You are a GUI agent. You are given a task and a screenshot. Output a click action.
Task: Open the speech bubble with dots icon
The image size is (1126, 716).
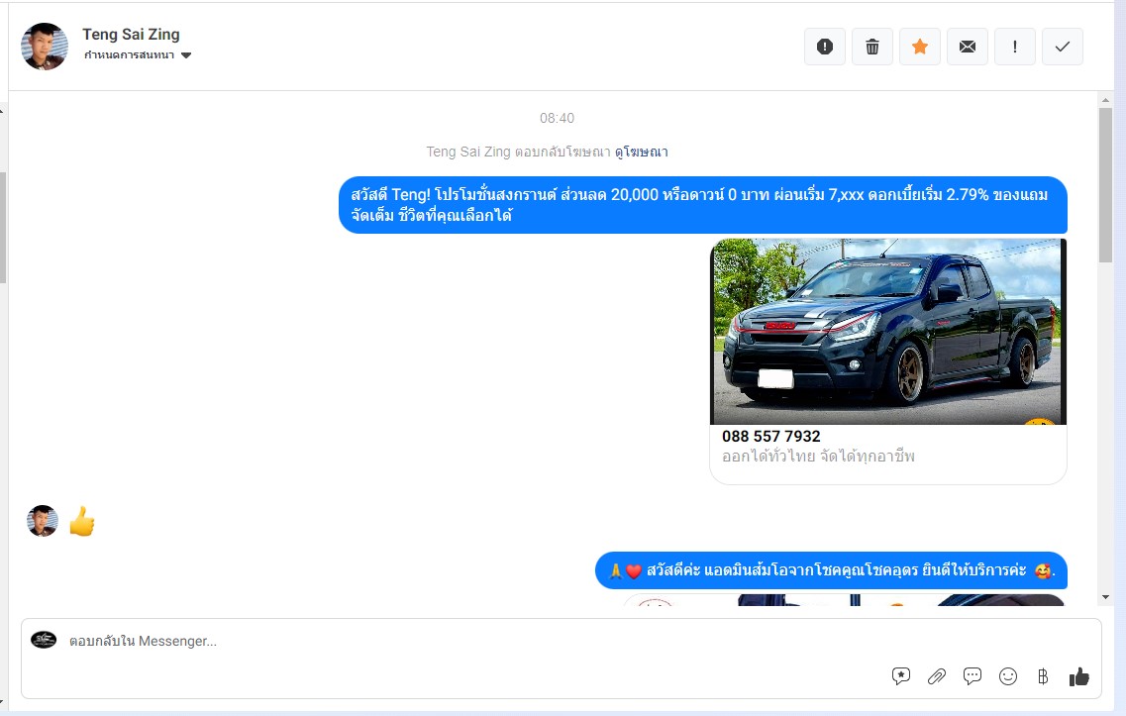(972, 676)
